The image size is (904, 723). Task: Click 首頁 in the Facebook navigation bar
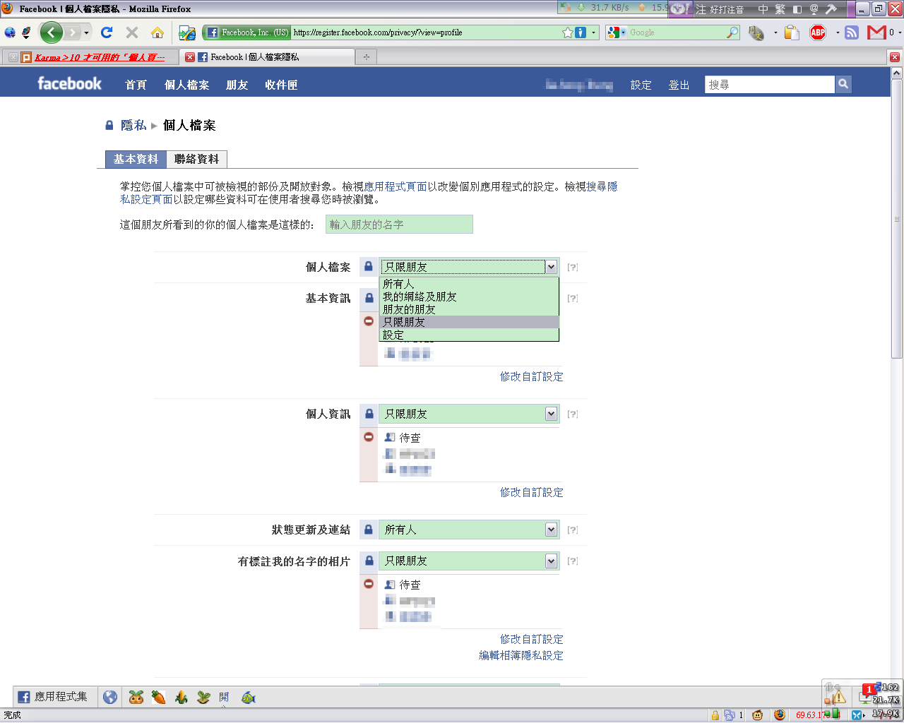tap(136, 85)
